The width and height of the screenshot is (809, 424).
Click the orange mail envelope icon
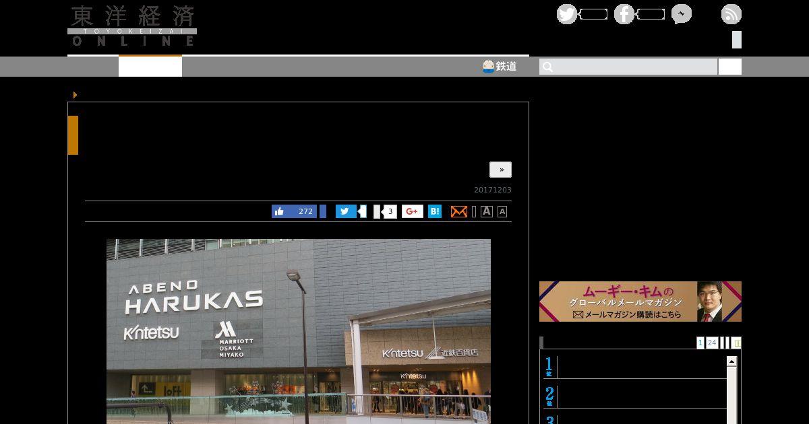(x=458, y=211)
